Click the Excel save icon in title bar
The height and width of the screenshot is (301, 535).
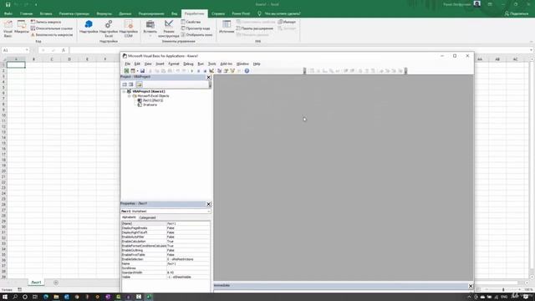[x=8, y=4]
